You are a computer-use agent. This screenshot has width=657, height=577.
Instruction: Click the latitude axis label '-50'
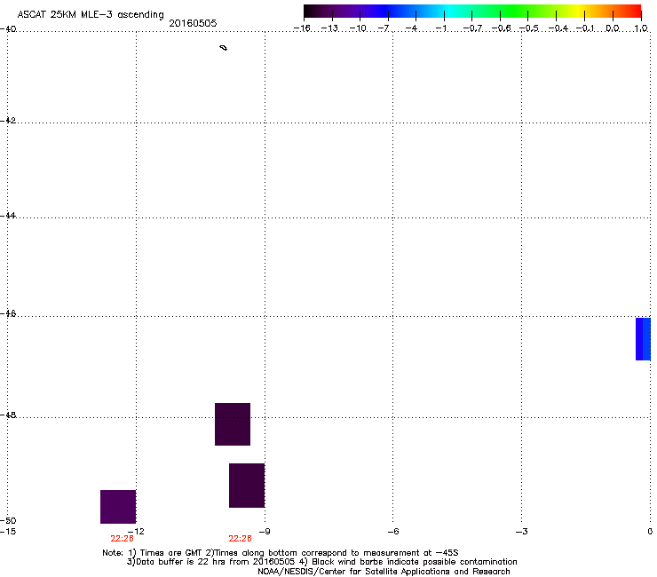(x=8, y=521)
